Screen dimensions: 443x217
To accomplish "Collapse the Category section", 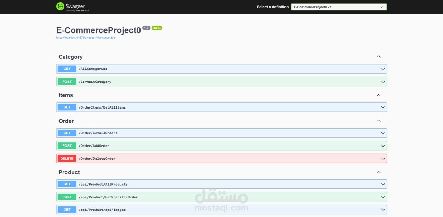I will [378, 57].
